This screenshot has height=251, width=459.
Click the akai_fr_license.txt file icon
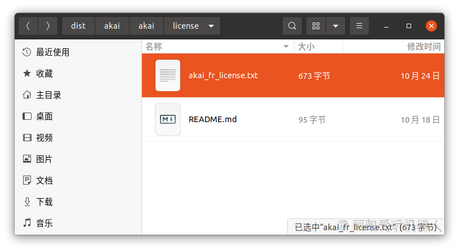pyautogui.click(x=168, y=75)
